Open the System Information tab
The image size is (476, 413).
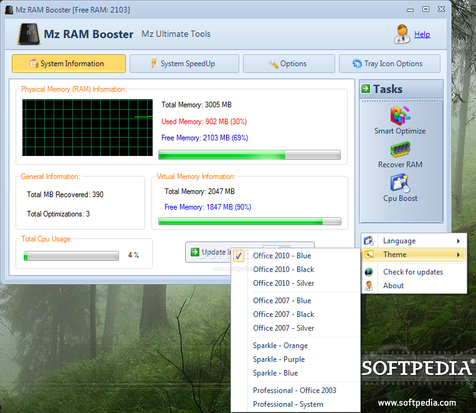(69, 64)
